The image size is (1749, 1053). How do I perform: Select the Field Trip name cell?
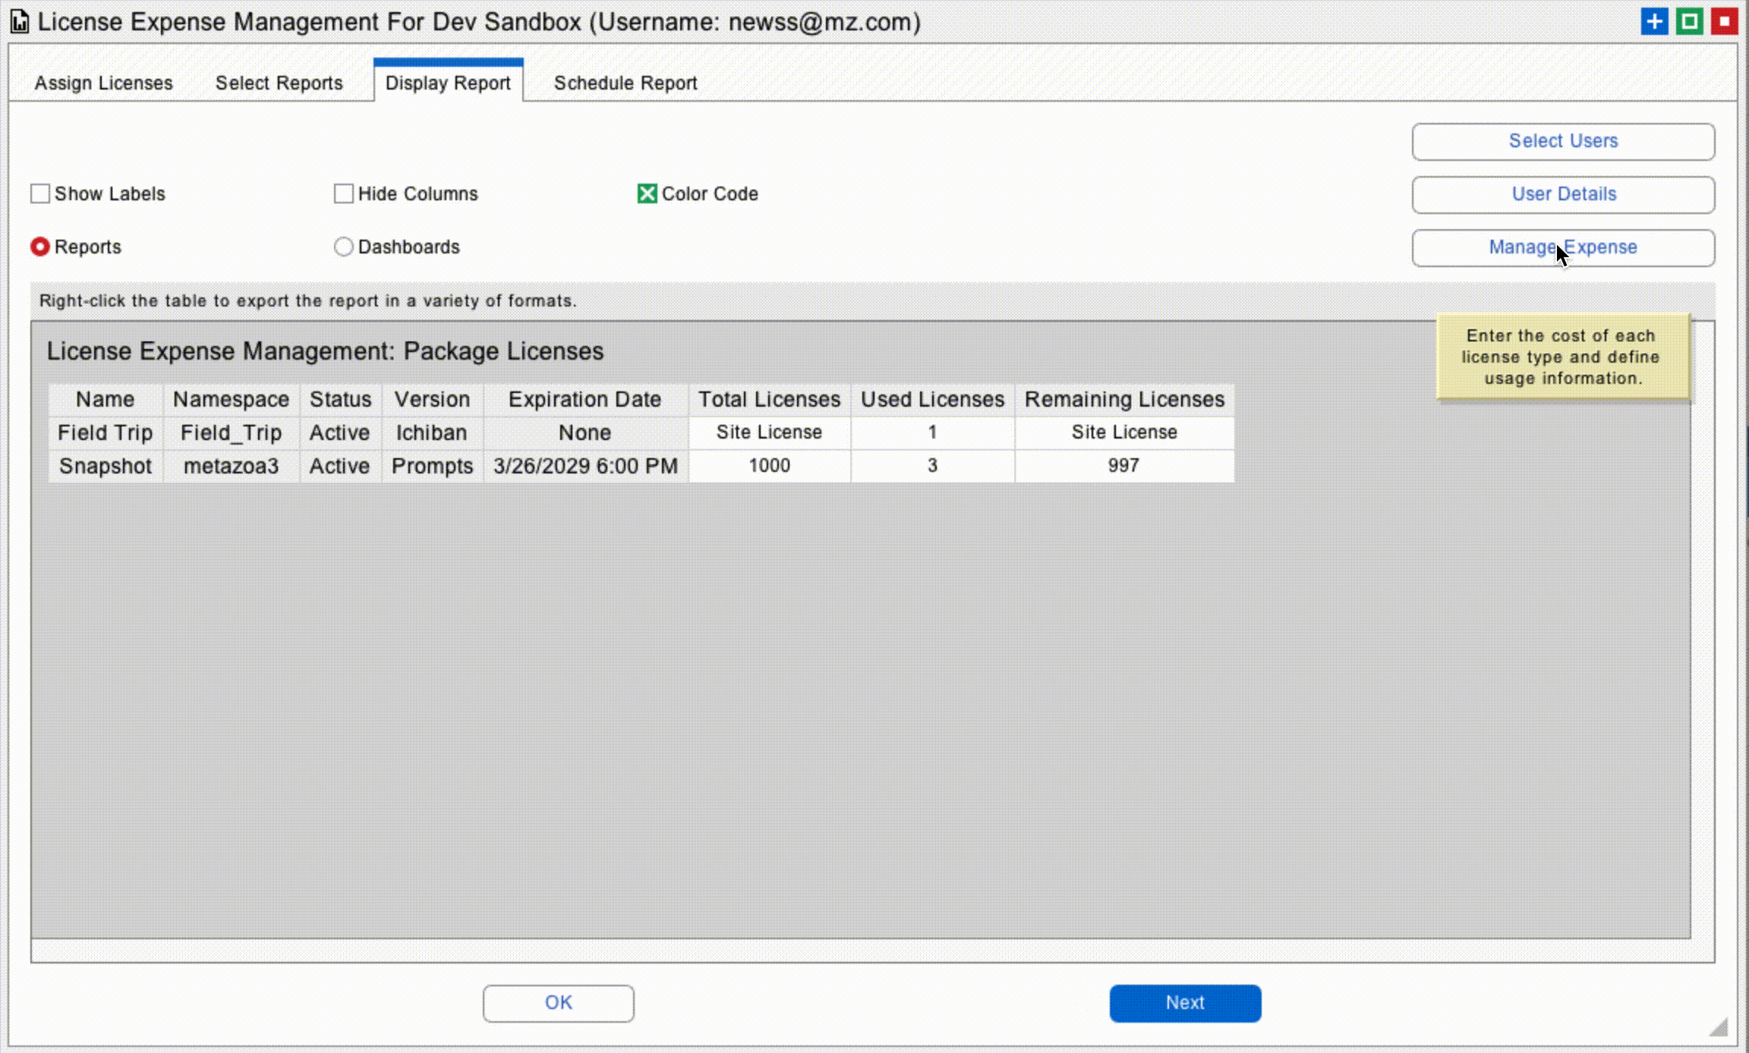click(x=106, y=432)
